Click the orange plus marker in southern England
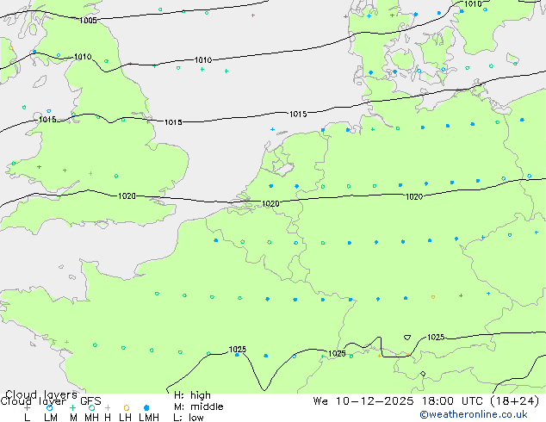Image resolution: width=546 pixels, height=422 pixels. pyautogui.click(x=90, y=173)
